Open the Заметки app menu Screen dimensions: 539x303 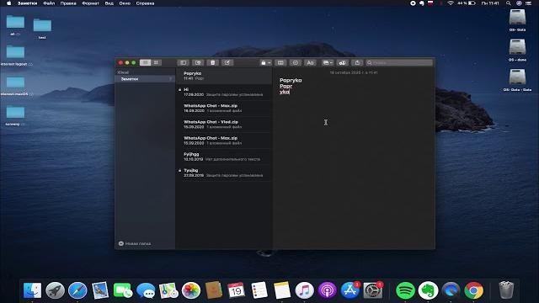[27, 3]
